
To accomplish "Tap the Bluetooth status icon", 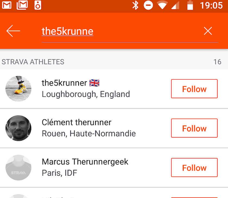I will pyautogui.click(x=135, y=5).
